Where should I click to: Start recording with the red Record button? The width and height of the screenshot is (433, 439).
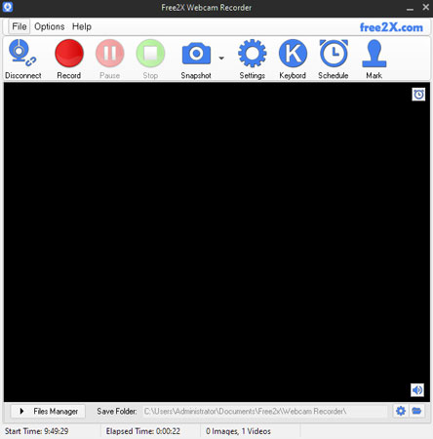coord(69,53)
